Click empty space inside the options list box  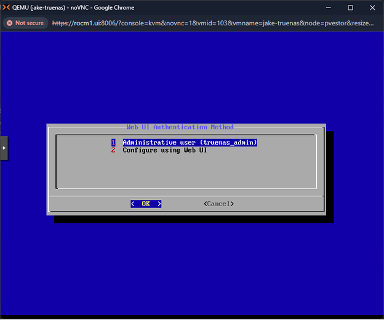(186, 172)
